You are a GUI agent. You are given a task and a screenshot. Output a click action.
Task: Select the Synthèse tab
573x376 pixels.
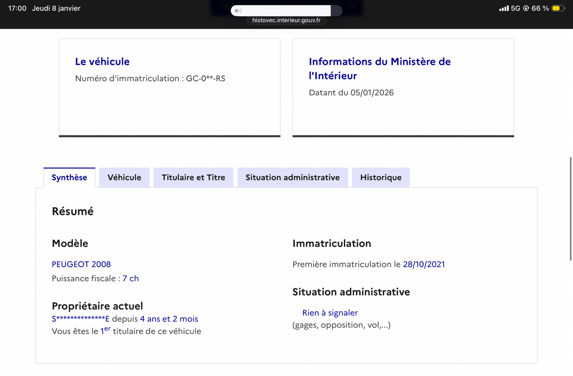point(69,178)
